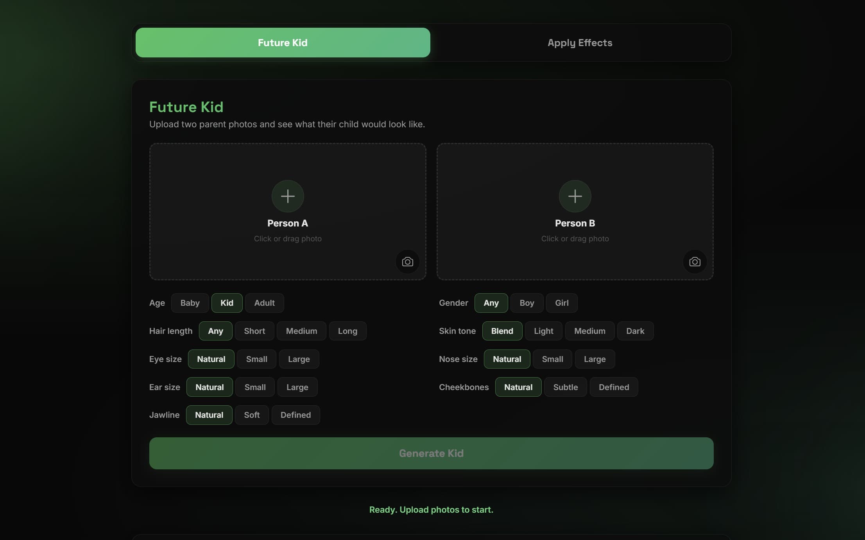Open camera capture for Person A

(x=407, y=262)
